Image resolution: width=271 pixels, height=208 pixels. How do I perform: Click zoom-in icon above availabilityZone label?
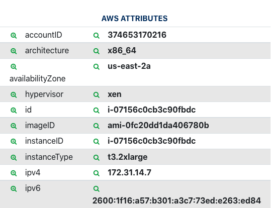(14, 66)
